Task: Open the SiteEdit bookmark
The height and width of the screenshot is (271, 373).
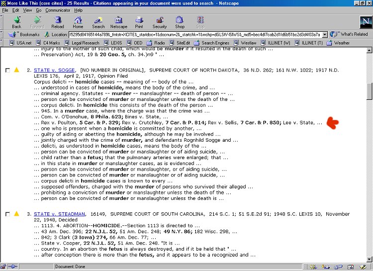Action: 180,43
